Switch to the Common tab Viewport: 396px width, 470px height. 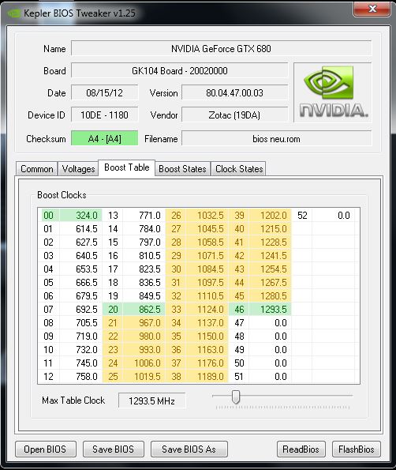[36, 169]
